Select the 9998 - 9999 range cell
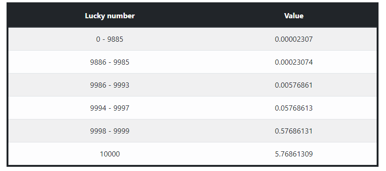Screen dimensions: 386x171 (110, 131)
